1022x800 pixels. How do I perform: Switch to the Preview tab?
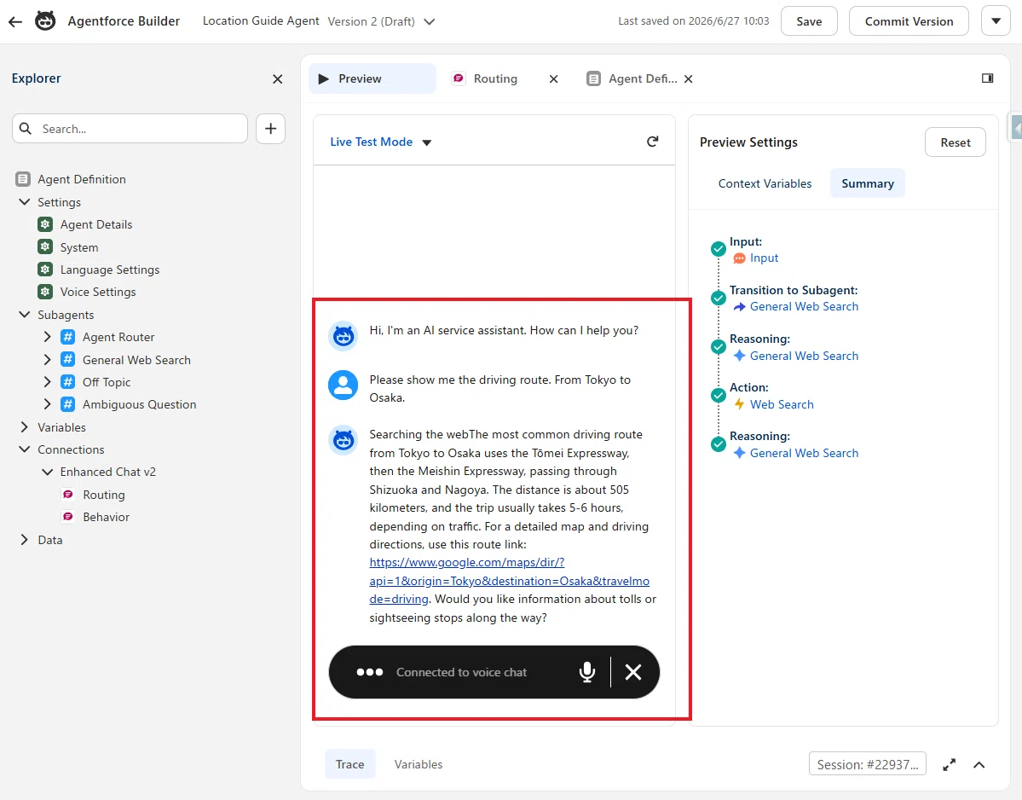click(372, 79)
